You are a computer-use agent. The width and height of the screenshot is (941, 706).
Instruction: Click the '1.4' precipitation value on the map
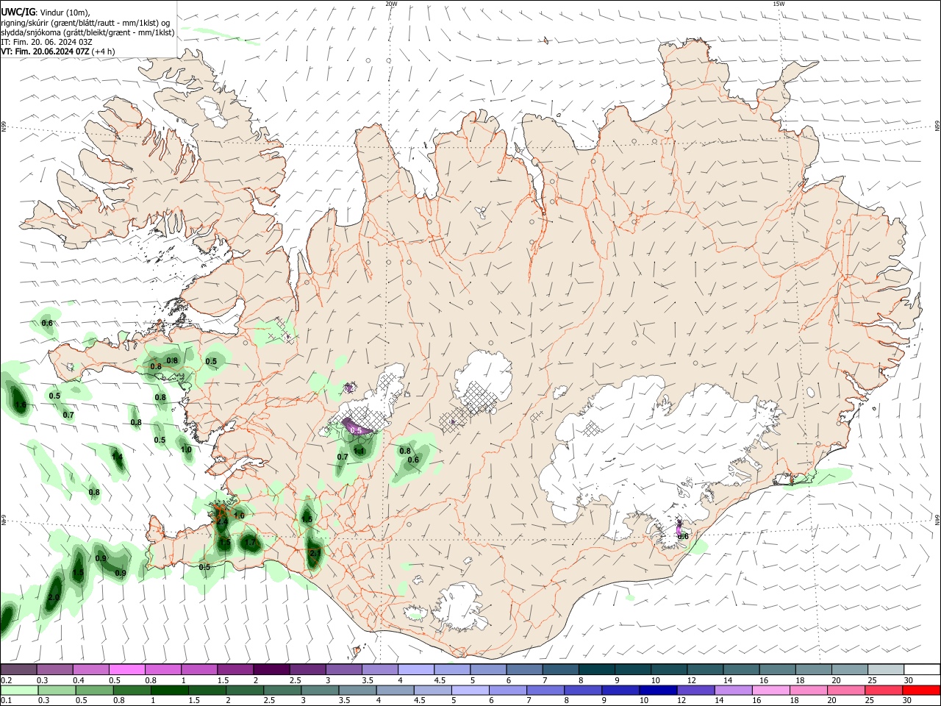117,457
